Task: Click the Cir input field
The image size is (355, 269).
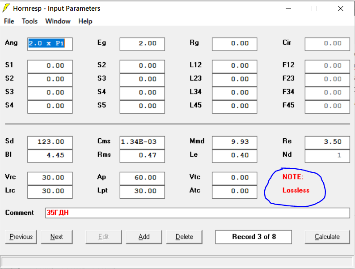Action: point(327,44)
